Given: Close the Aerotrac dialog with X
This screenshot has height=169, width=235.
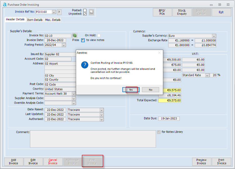Looking at the screenshot, I should [159, 53].
